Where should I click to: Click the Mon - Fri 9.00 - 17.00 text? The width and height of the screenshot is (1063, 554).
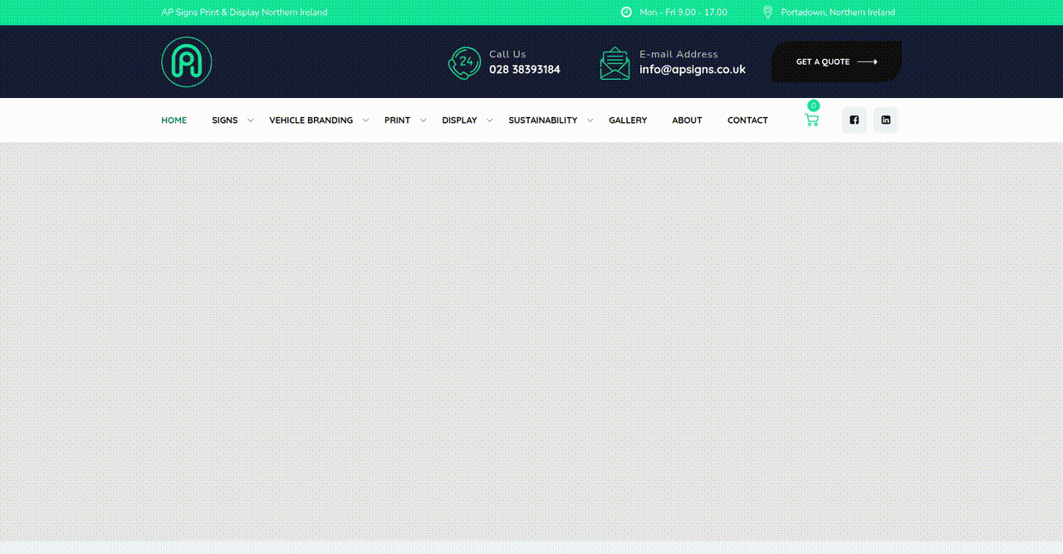pos(683,12)
